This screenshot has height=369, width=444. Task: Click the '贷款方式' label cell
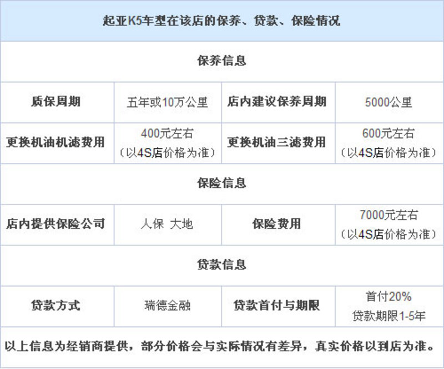pyautogui.click(x=56, y=305)
